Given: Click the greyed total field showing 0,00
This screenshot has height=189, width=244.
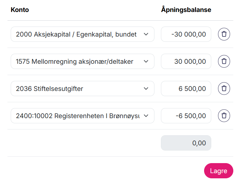Looking at the screenshot, I should [x=186, y=143].
